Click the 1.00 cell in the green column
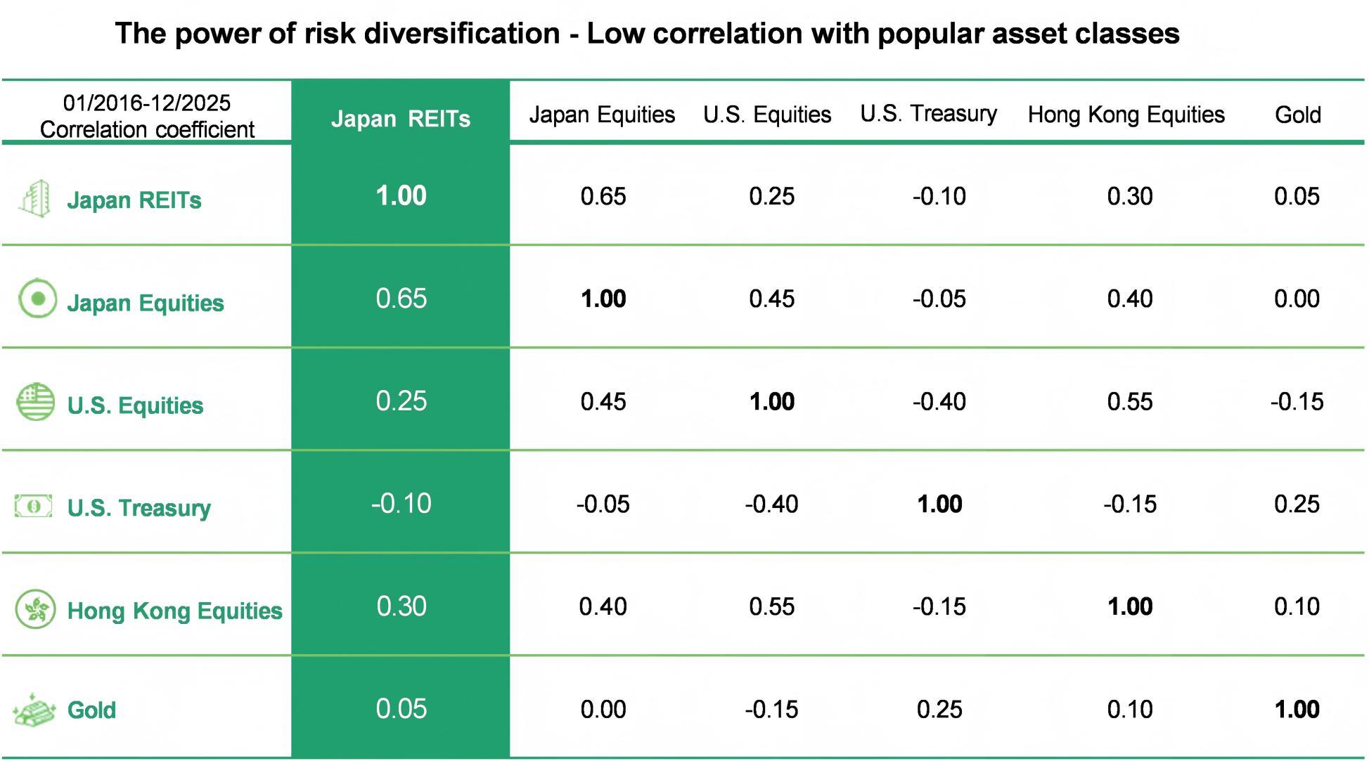1369x761 pixels. (401, 196)
